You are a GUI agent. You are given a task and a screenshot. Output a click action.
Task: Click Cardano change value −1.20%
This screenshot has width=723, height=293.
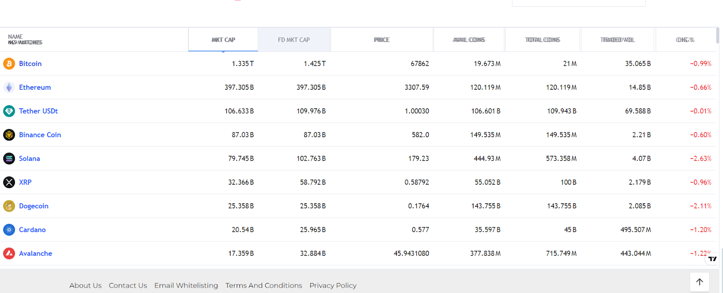[x=700, y=230]
